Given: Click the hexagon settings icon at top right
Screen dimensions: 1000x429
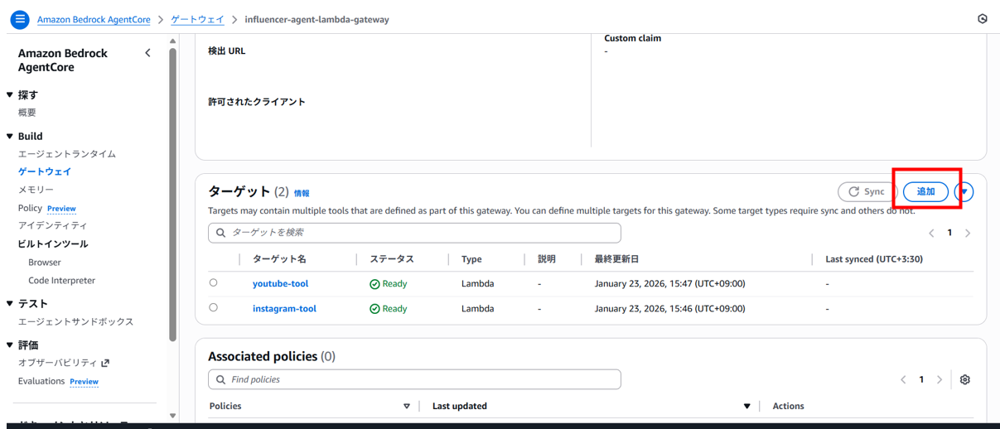Looking at the screenshot, I should coord(983,19).
